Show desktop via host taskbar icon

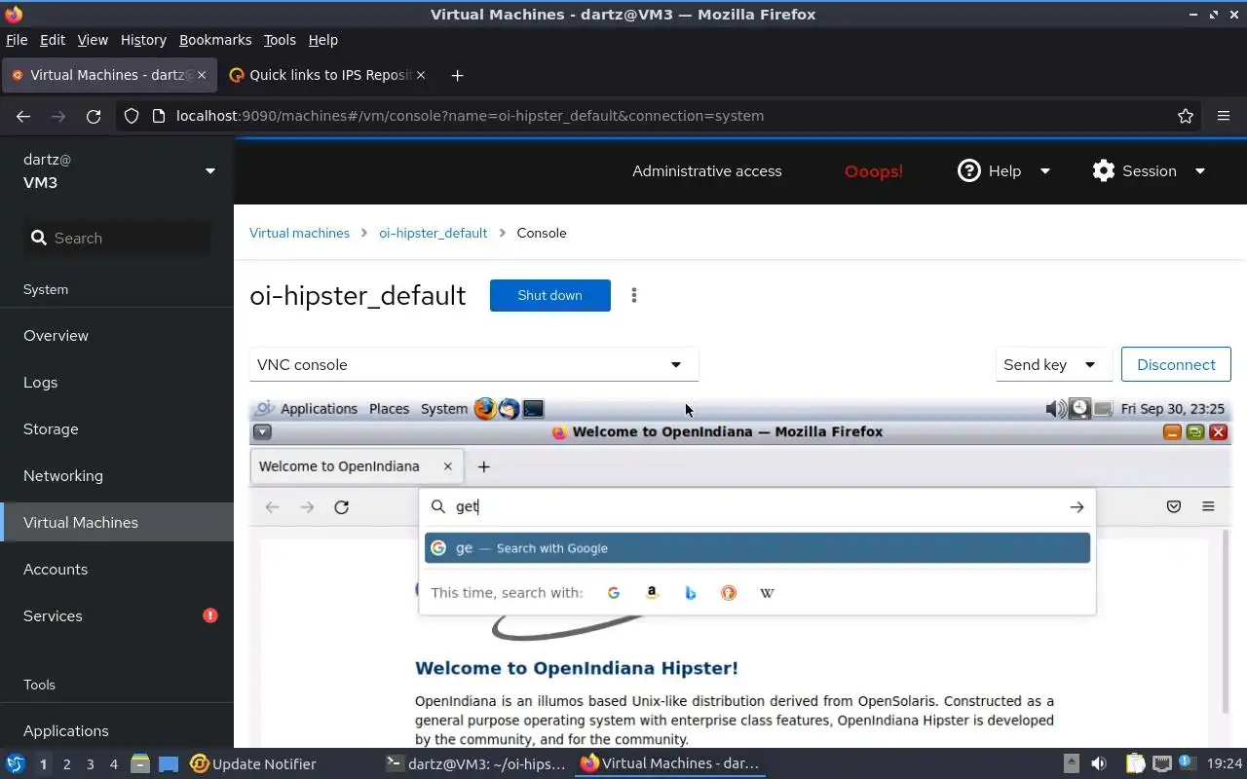(169, 764)
